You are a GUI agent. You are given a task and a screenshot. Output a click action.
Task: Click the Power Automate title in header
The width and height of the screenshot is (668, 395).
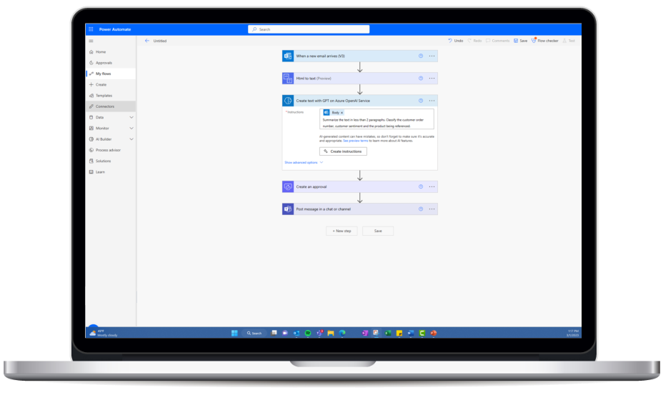115,29
